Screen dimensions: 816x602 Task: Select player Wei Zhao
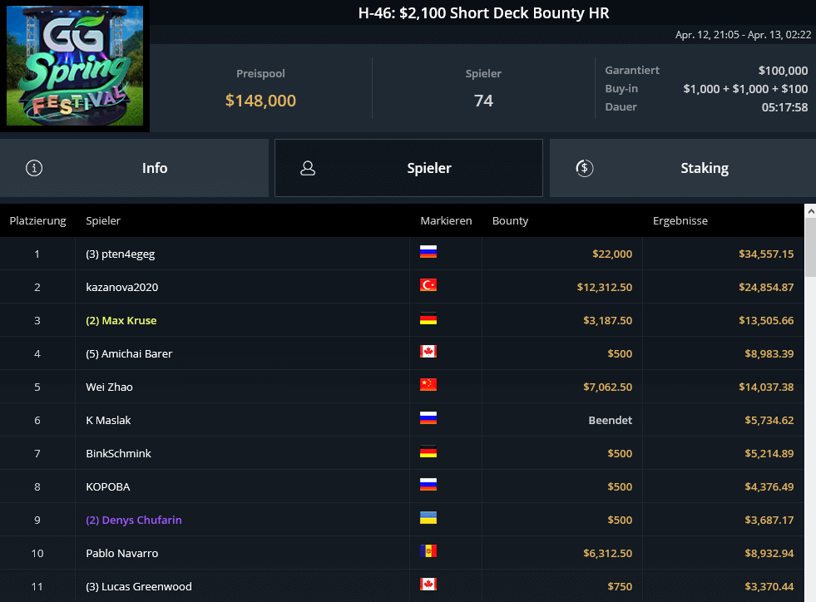point(109,387)
